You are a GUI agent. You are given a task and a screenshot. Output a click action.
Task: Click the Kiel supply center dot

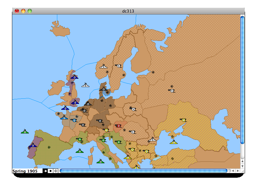[102, 101]
